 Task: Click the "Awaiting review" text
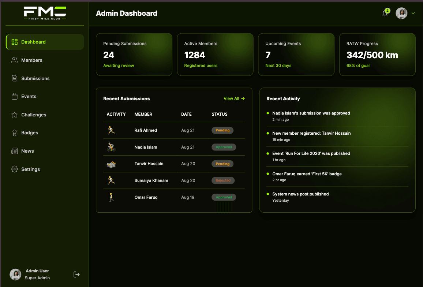tap(119, 66)
